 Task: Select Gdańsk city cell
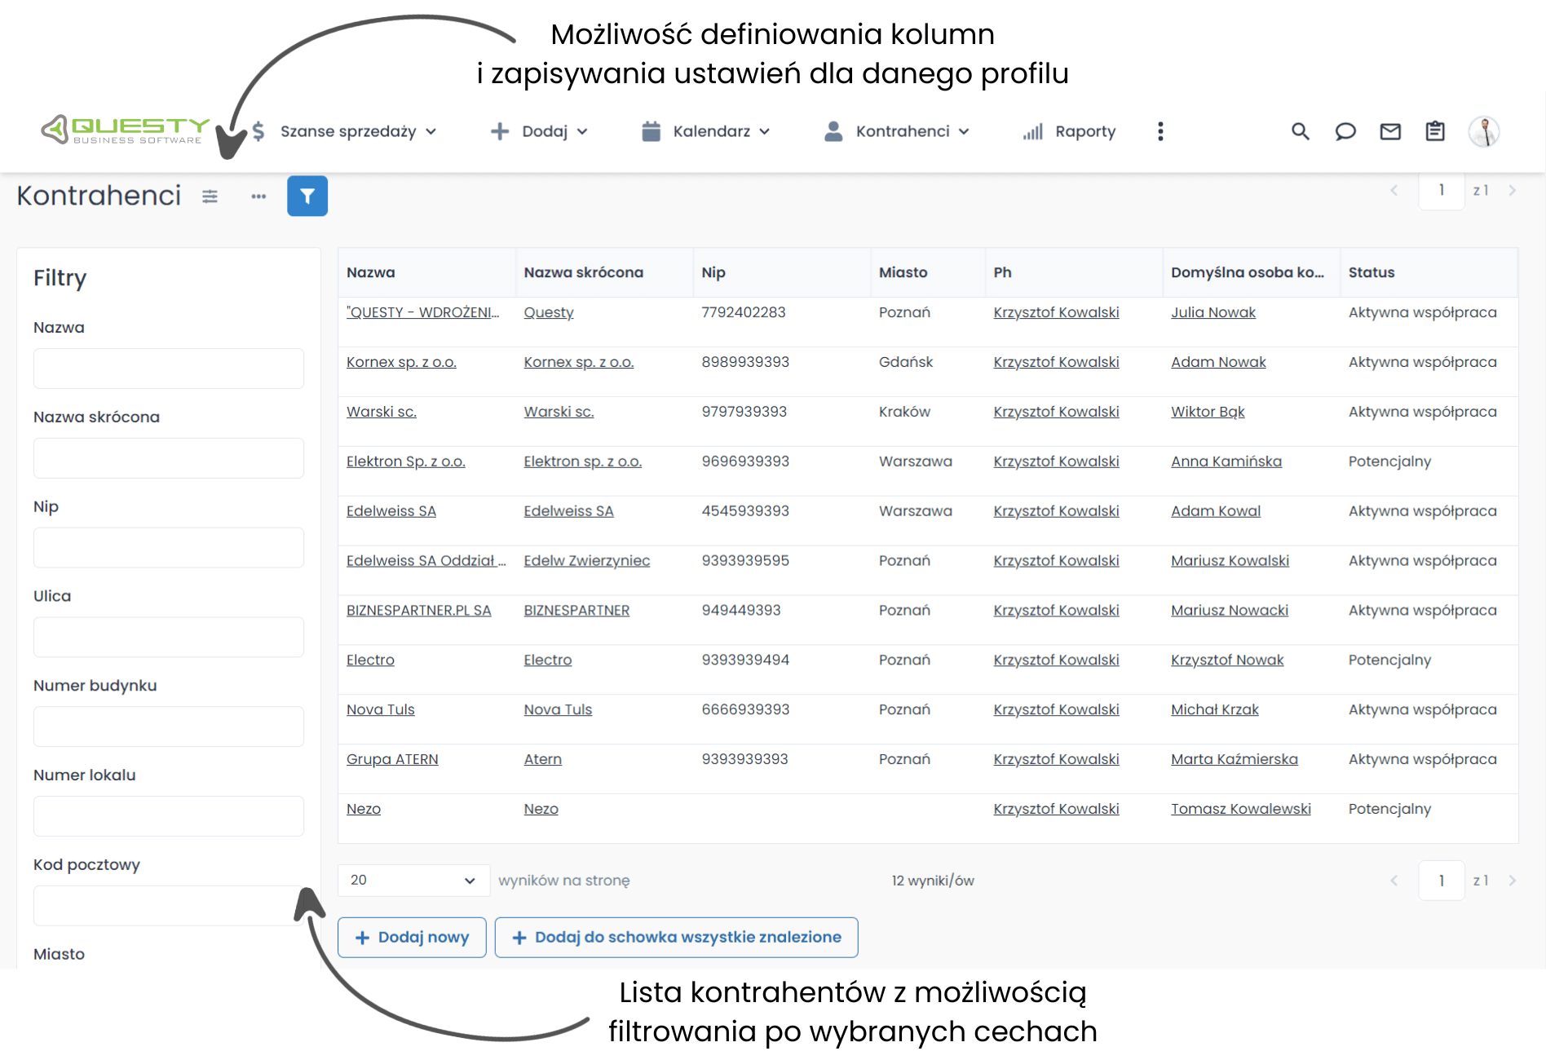point(906,362)
